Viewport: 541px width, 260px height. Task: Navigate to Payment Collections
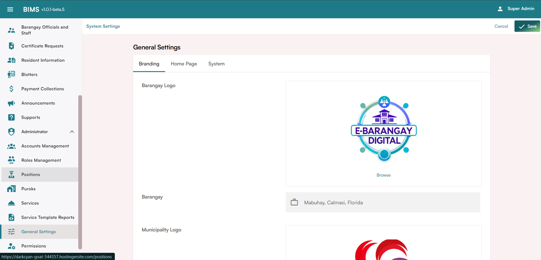[x=40, y=89]
